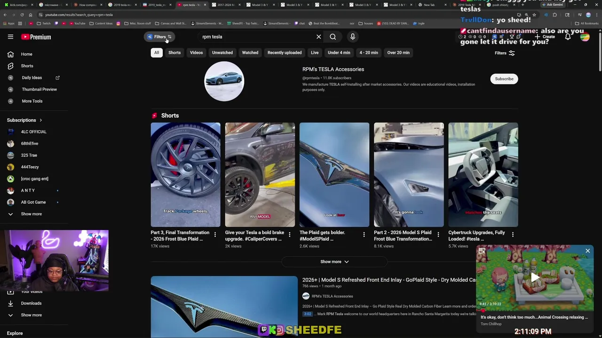
Task: Click the YouTube Premium logo
Action: (x=36, y=37)
